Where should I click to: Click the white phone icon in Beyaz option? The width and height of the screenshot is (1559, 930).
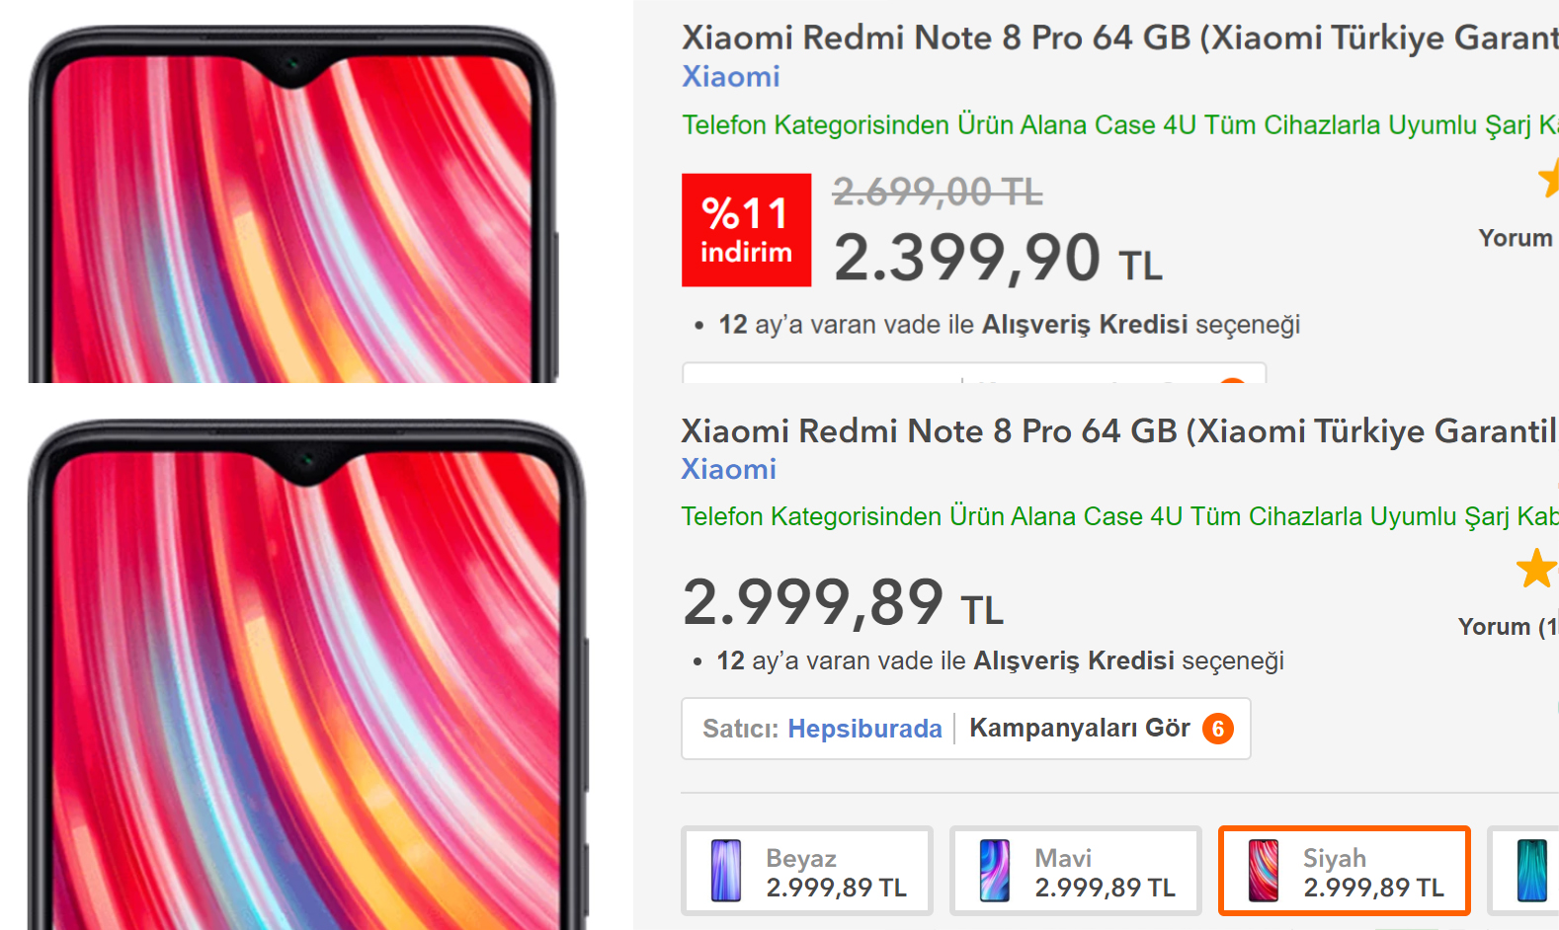726,871
